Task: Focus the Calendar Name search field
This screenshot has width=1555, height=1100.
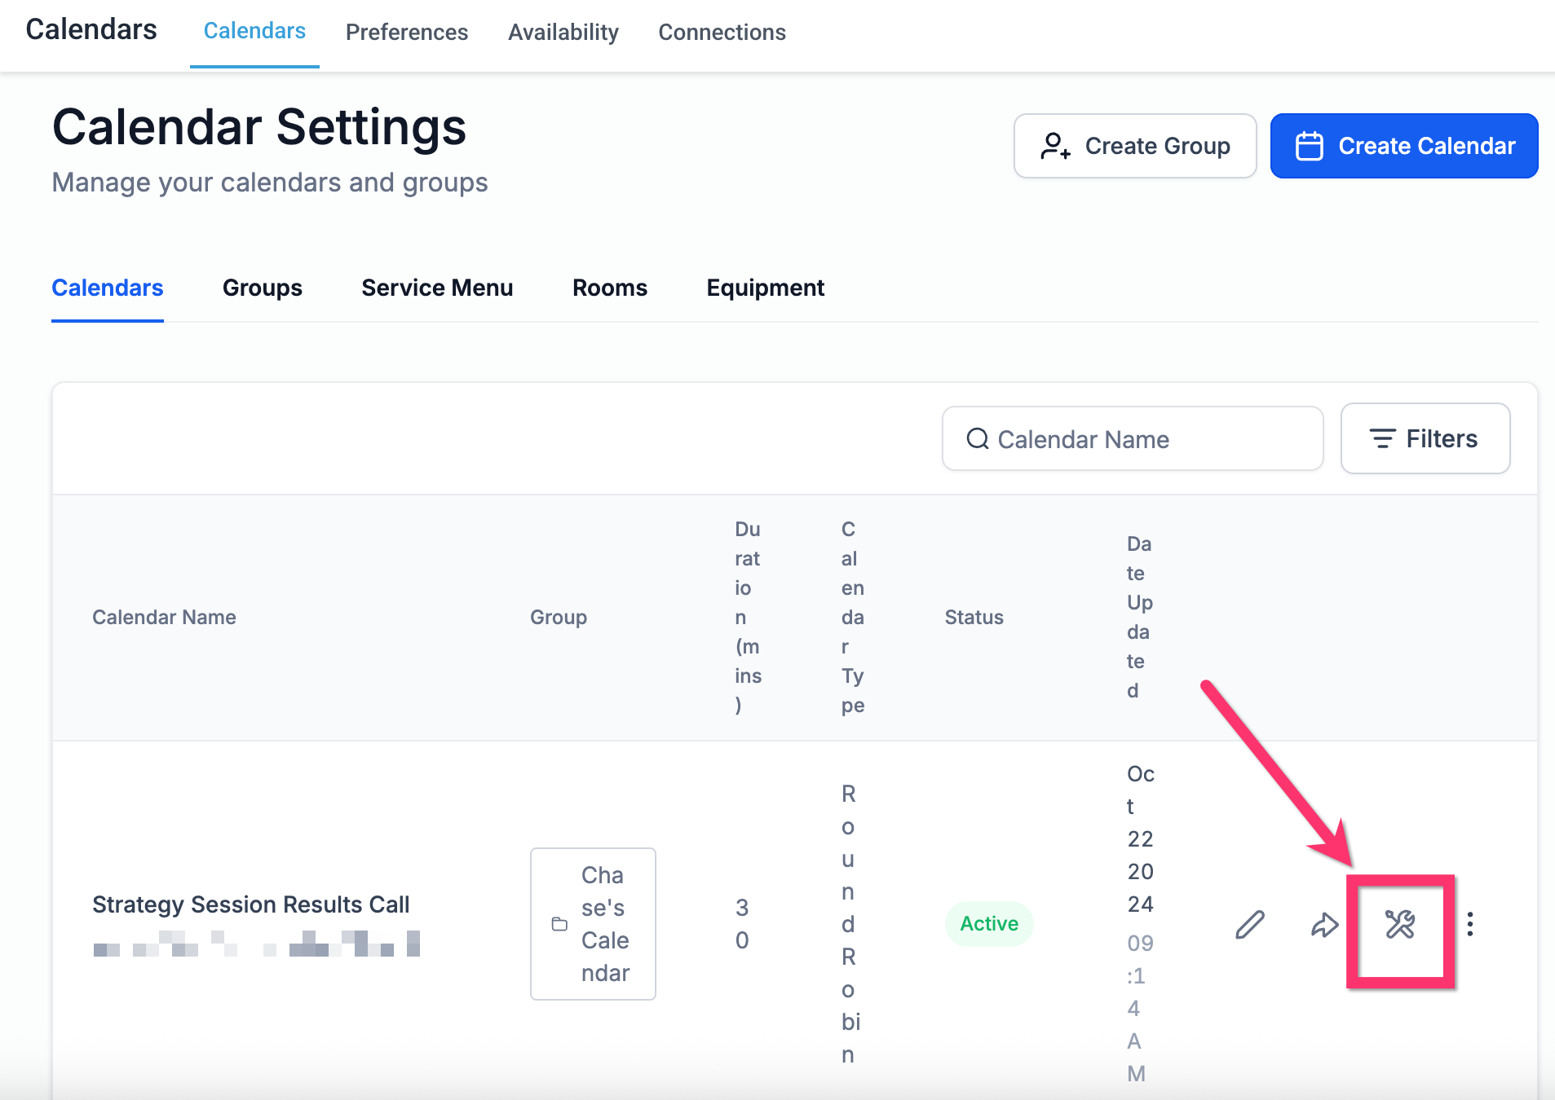Action: coord(1133,438)
